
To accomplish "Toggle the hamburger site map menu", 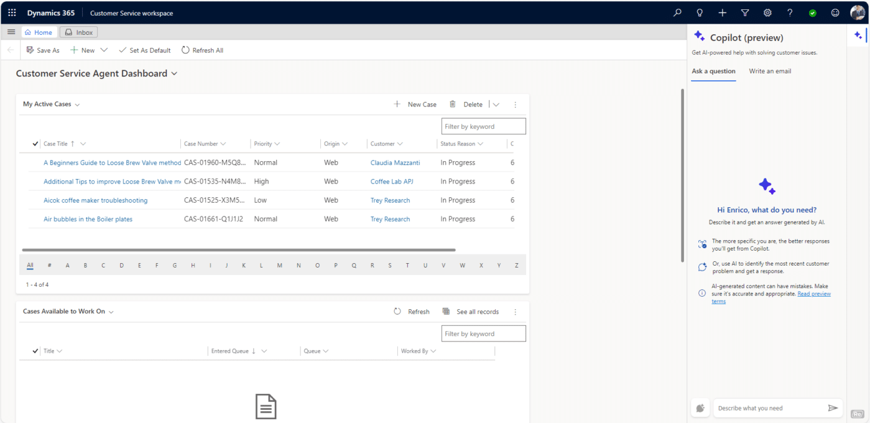I will [11, 32].
